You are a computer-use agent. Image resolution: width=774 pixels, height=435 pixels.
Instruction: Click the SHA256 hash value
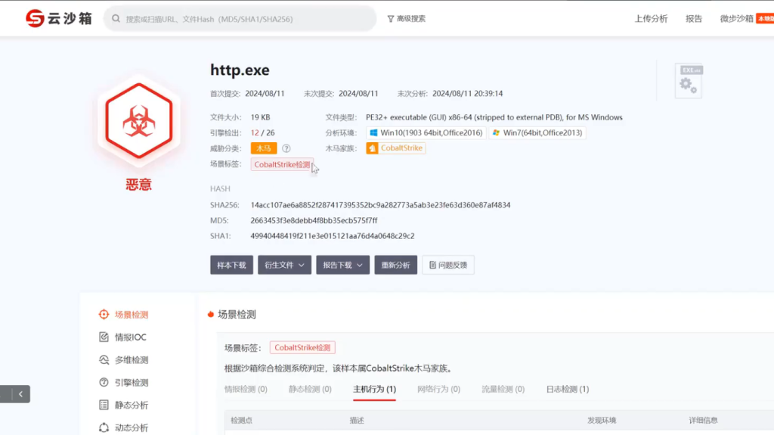(381, 205)
